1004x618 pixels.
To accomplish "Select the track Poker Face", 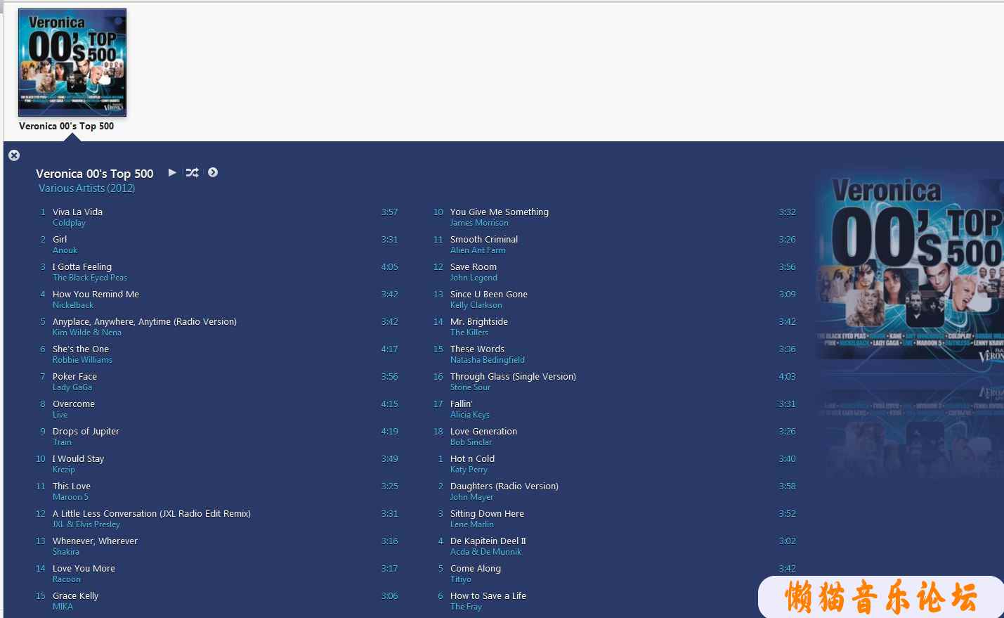I will (74, 376).
